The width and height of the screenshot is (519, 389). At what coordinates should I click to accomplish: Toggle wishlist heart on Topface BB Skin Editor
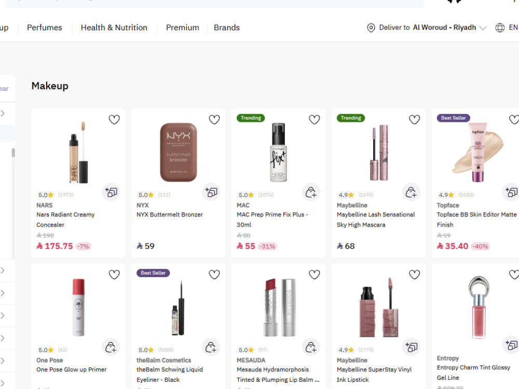pyautogui.click(x=514, y=119)
